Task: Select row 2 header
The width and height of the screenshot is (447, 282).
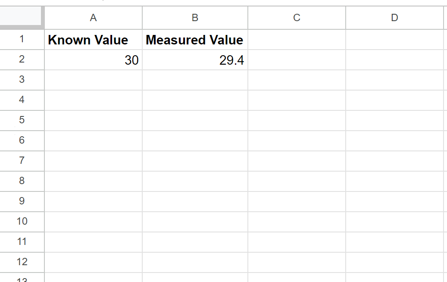Action: pos(22,60)
